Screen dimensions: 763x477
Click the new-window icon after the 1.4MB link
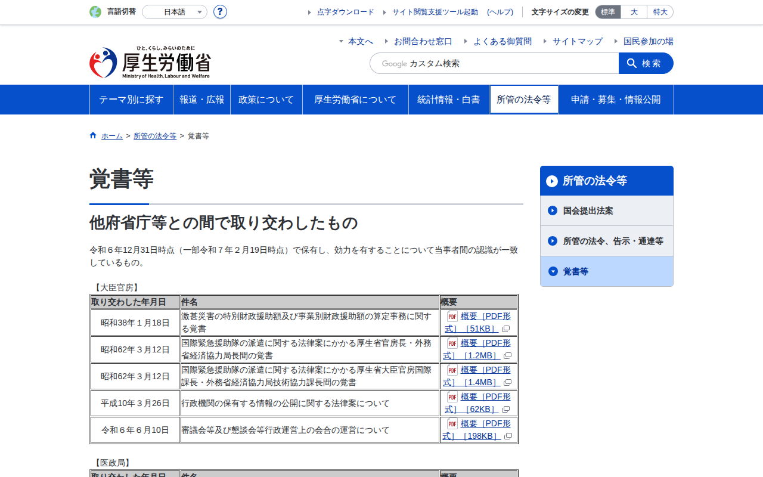pyautogui.click(x=508, y=383)
